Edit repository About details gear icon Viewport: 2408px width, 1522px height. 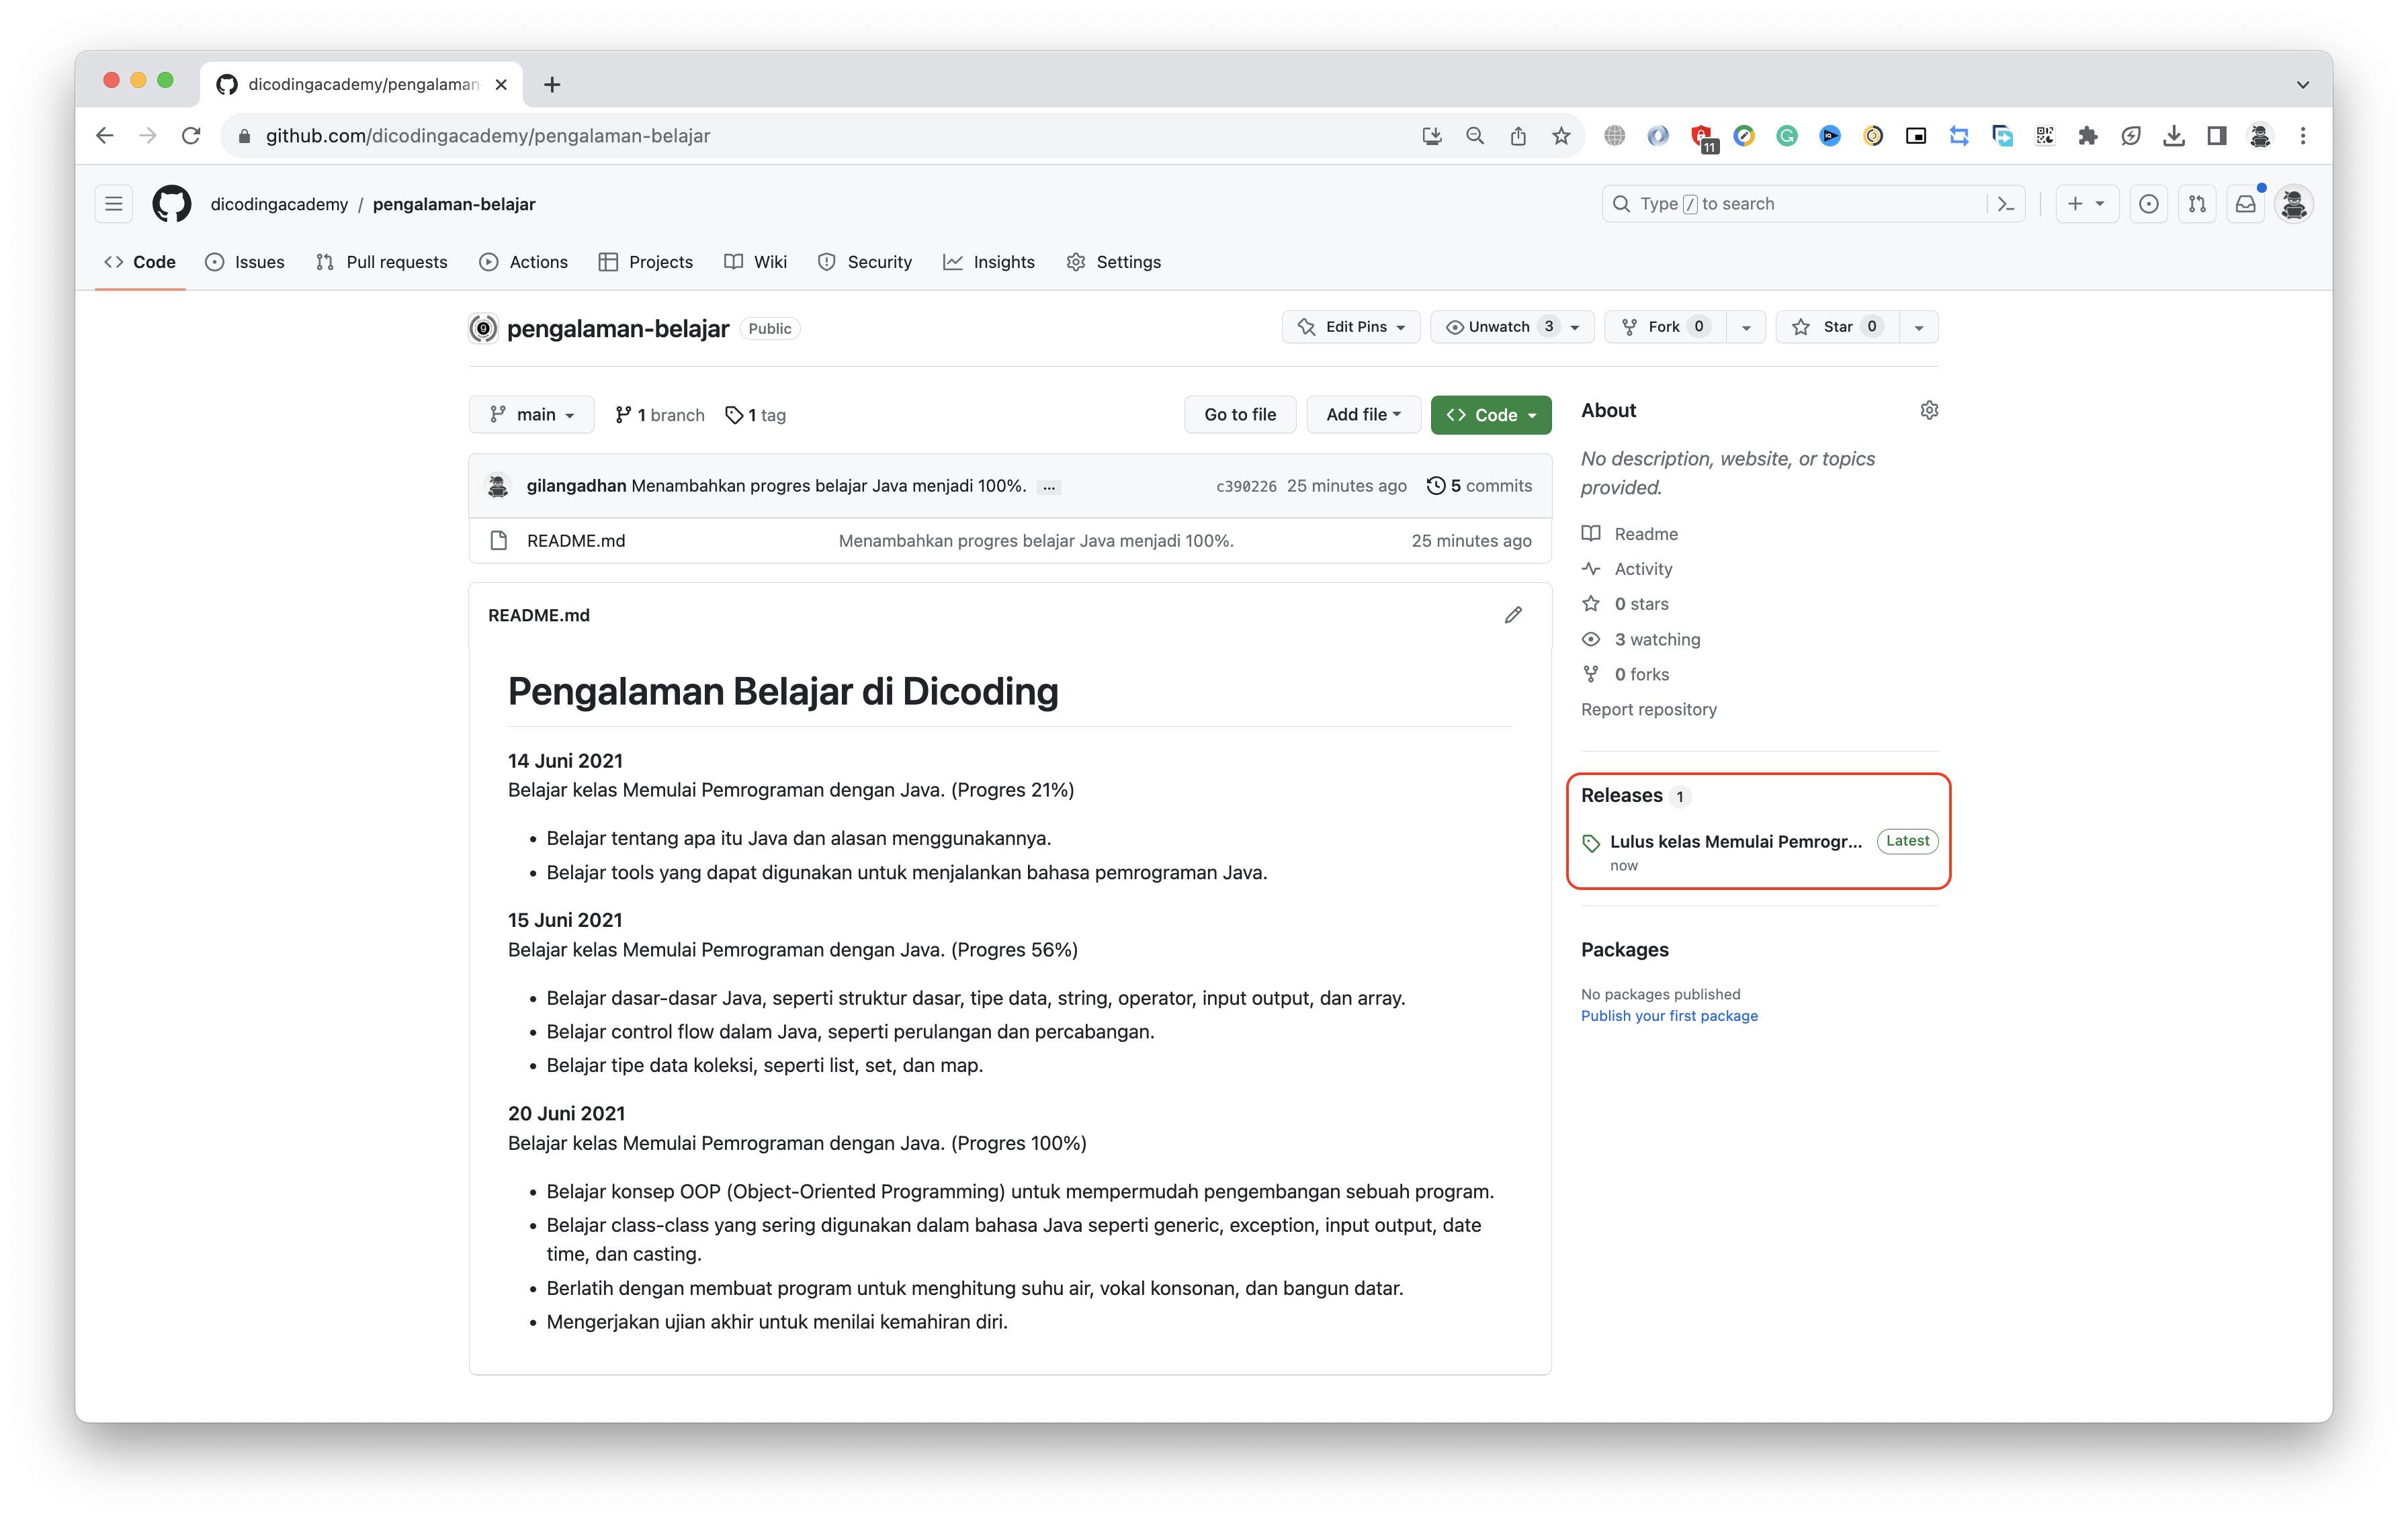(1929, 410)
